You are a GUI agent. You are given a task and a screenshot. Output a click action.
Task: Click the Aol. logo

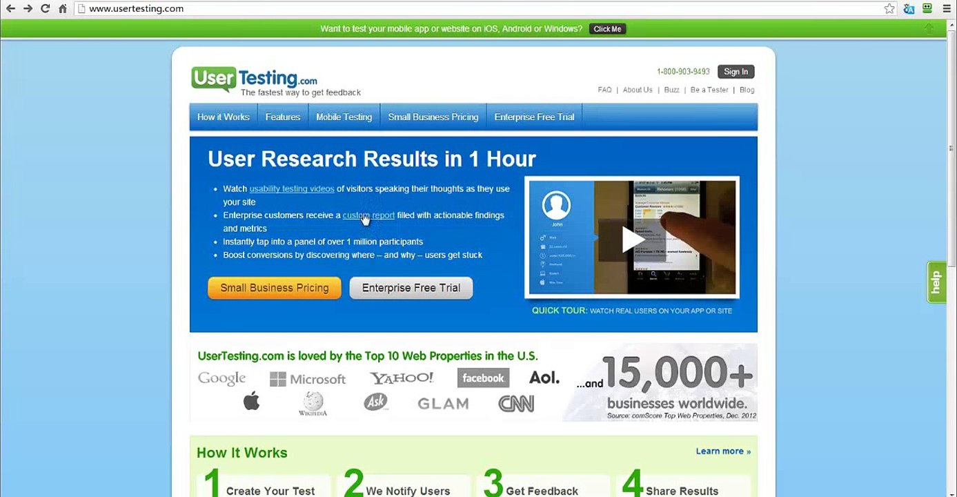544,378
